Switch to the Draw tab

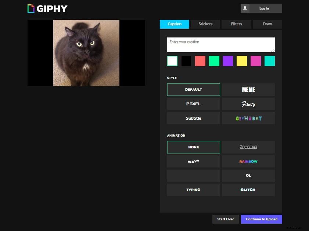[267, 24]
